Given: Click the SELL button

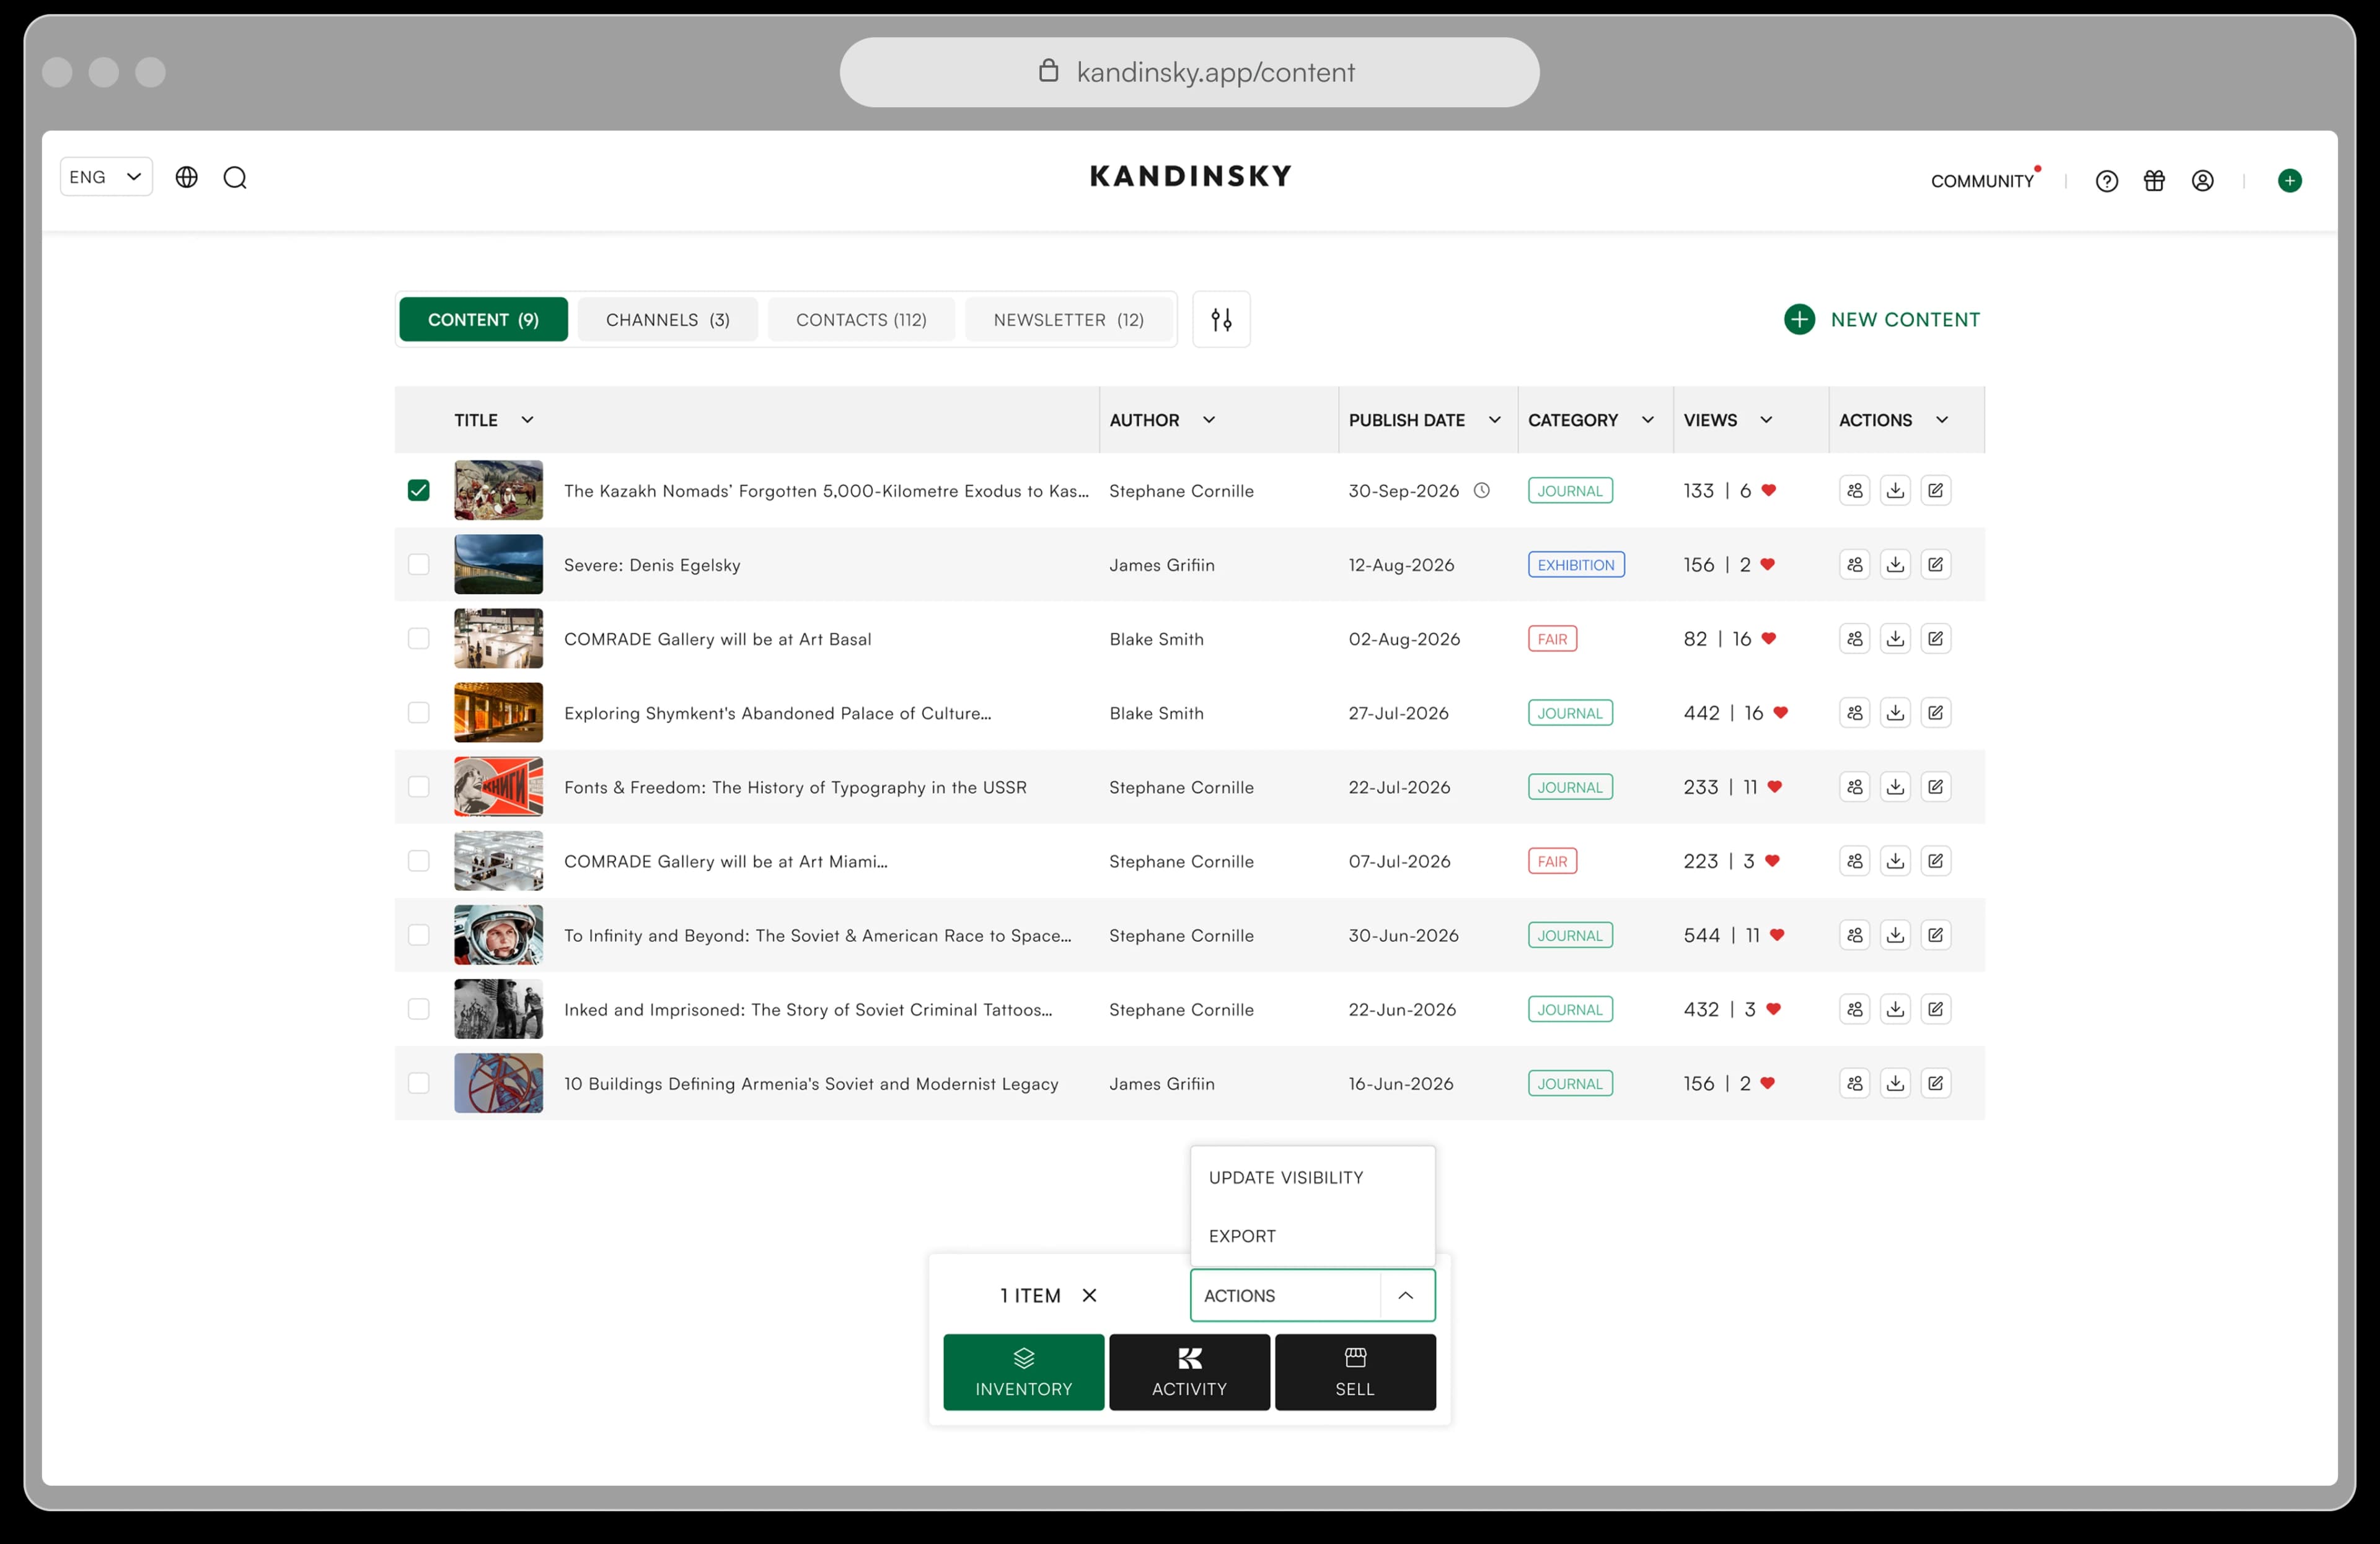Looking at the screenshot, I should 1355,1372.
